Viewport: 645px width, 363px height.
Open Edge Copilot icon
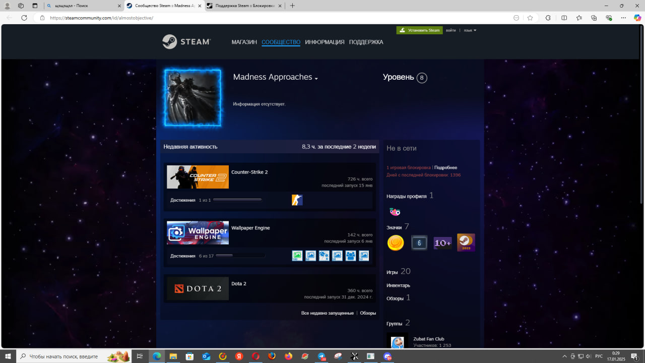point(637,18)
